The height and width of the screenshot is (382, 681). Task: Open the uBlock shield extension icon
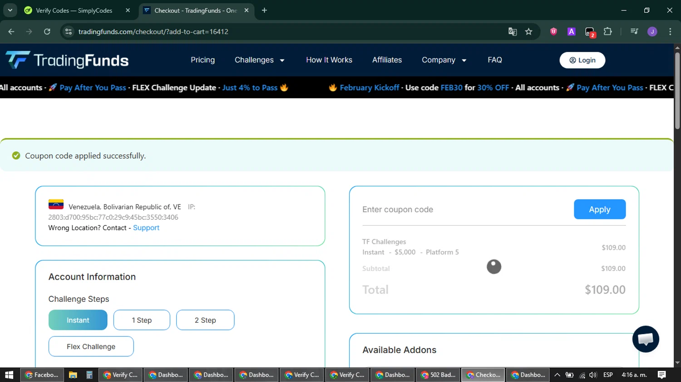point(553,32)
